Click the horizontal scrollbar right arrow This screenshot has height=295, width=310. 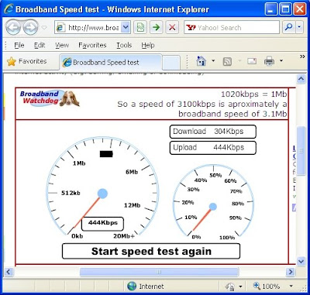pos(291,272)
